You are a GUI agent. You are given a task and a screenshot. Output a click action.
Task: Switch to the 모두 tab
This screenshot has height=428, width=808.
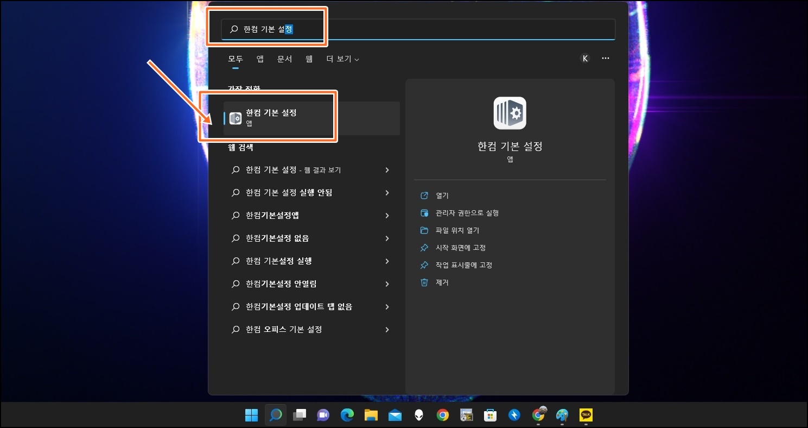click(x=236, y=59)
